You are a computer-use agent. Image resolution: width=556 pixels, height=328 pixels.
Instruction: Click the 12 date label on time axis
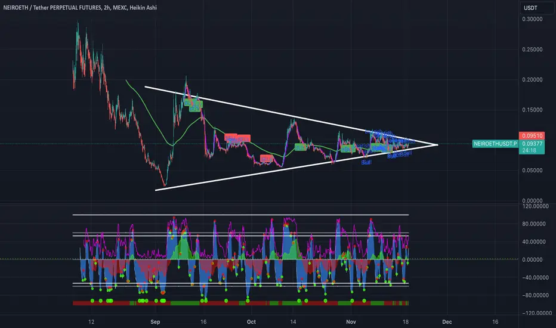[x=91, y=322]
